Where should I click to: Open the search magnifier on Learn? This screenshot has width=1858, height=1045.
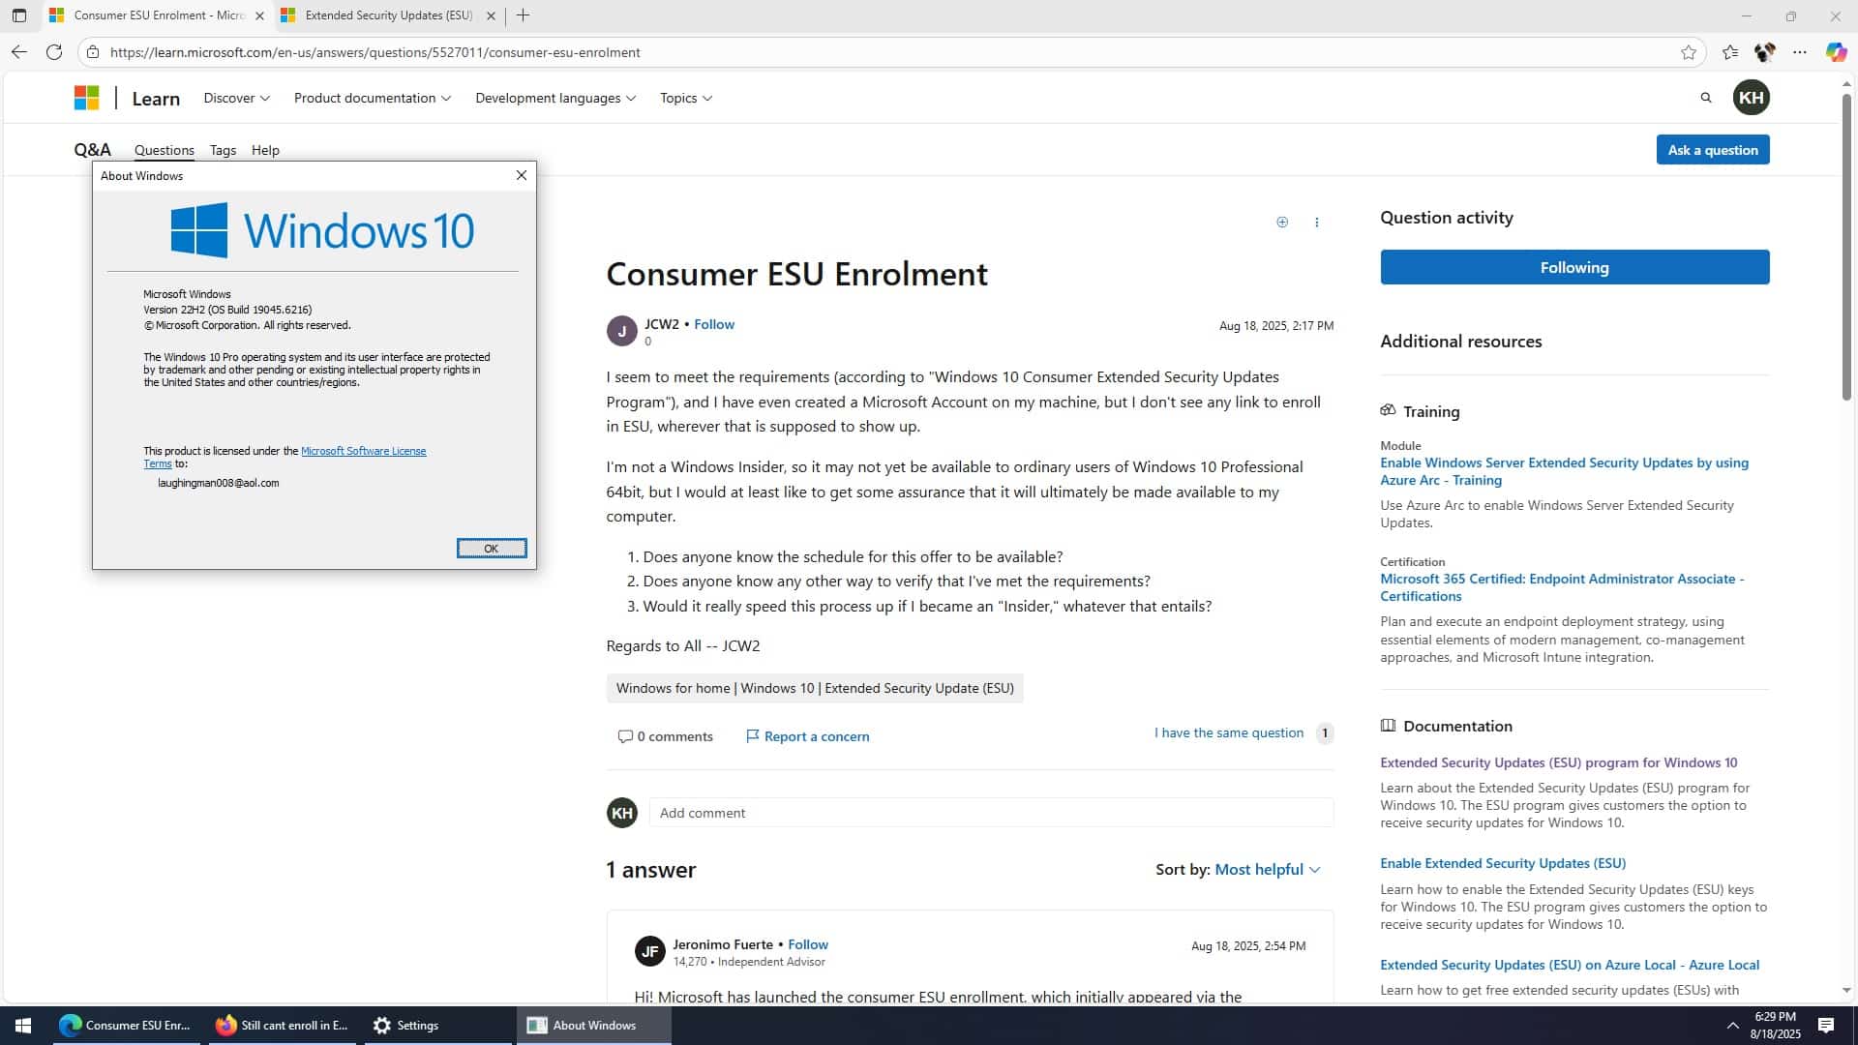tap(1706, 98)
